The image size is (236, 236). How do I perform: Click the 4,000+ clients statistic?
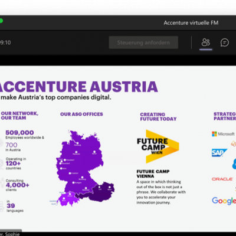(18, 185)
